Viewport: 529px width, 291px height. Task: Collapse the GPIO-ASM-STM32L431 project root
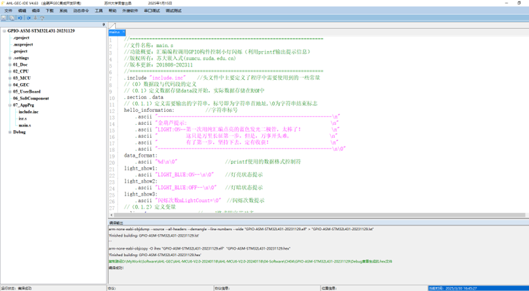(x=4, y=31)
